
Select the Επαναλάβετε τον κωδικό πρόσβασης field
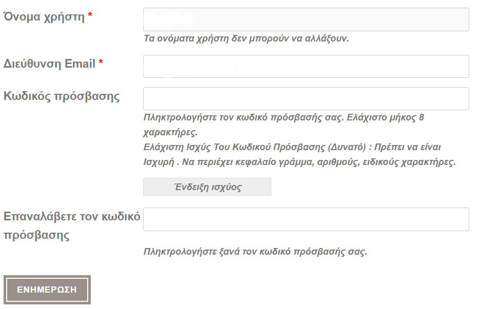[x=306, y=219]
